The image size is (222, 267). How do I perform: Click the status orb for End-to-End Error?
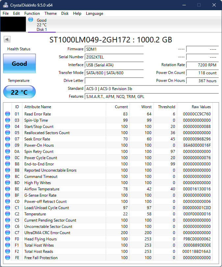point(8,164)
